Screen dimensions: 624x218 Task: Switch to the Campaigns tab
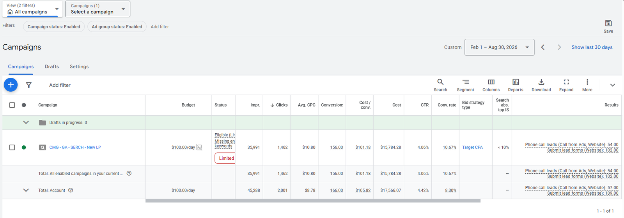21,66
